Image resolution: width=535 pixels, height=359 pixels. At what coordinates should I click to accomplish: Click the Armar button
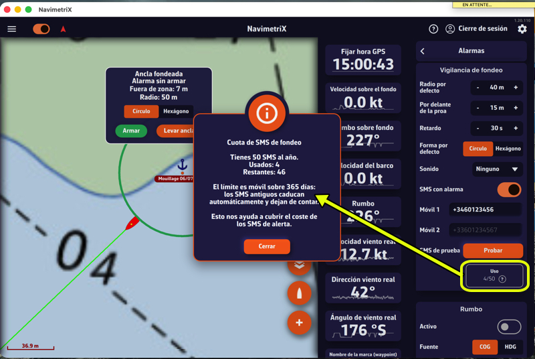click(131, 131)
